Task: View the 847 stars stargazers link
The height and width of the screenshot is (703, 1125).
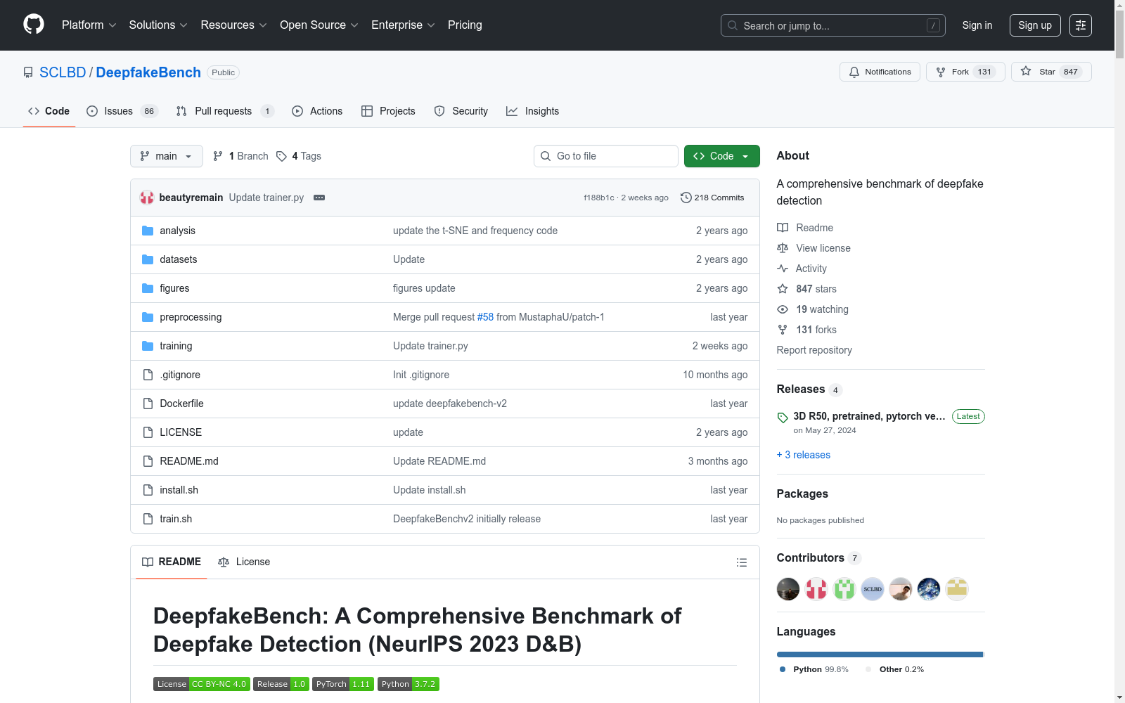Action: pyautogui.click(x=806, y=289)
